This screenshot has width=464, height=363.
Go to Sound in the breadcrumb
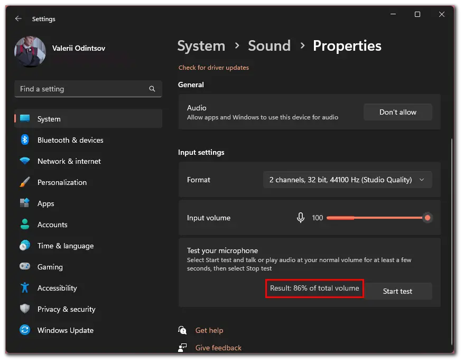(270, 46)
